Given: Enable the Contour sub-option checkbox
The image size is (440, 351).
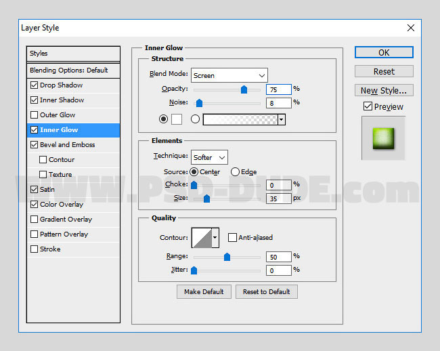Looking at the screenshot, I should (x=43, y=159).
